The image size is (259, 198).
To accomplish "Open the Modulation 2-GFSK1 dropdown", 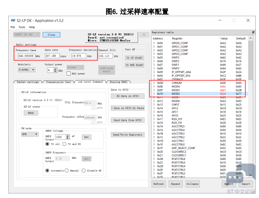I will tap(27, 70).
